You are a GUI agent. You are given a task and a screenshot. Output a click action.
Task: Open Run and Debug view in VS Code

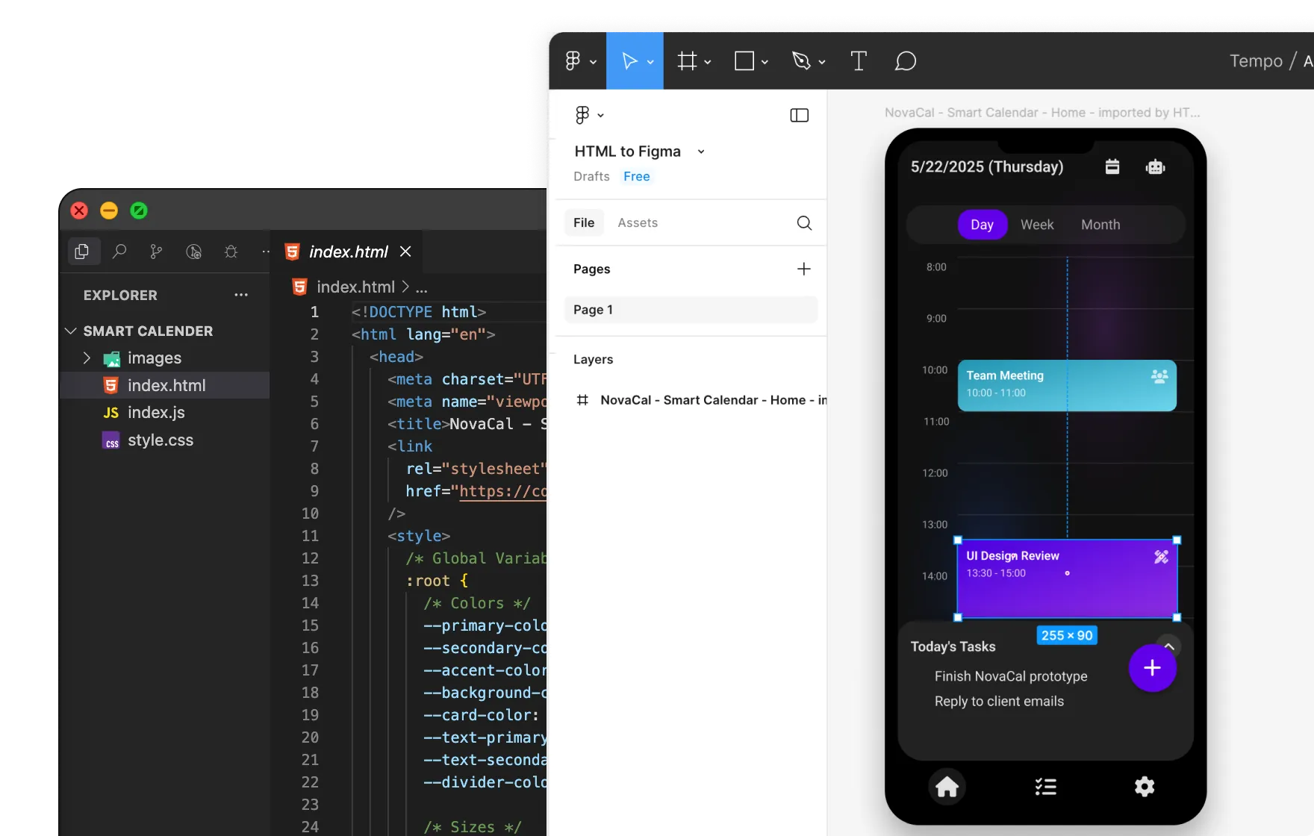[193, 252]
